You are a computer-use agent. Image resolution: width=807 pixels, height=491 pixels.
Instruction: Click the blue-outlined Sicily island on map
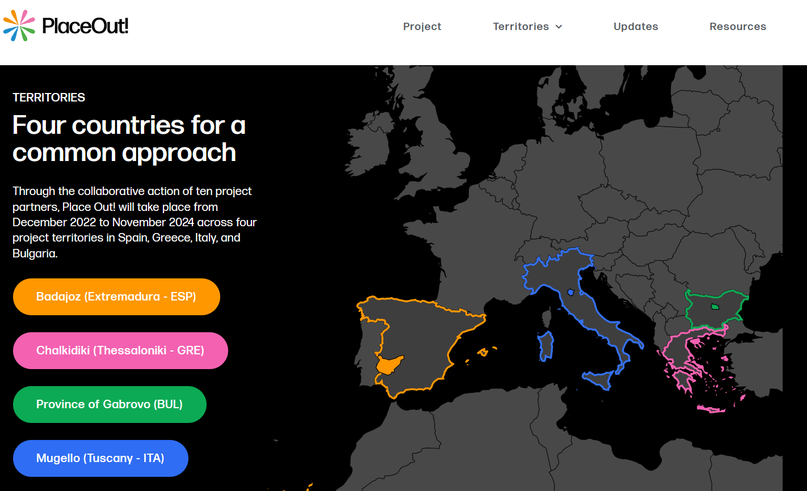tap(599, 378)
